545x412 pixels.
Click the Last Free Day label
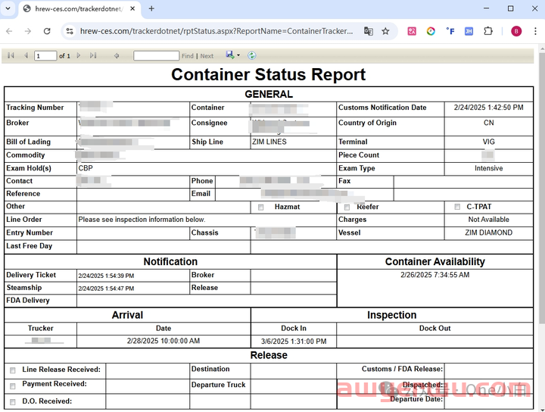click(x=30, y=246)
